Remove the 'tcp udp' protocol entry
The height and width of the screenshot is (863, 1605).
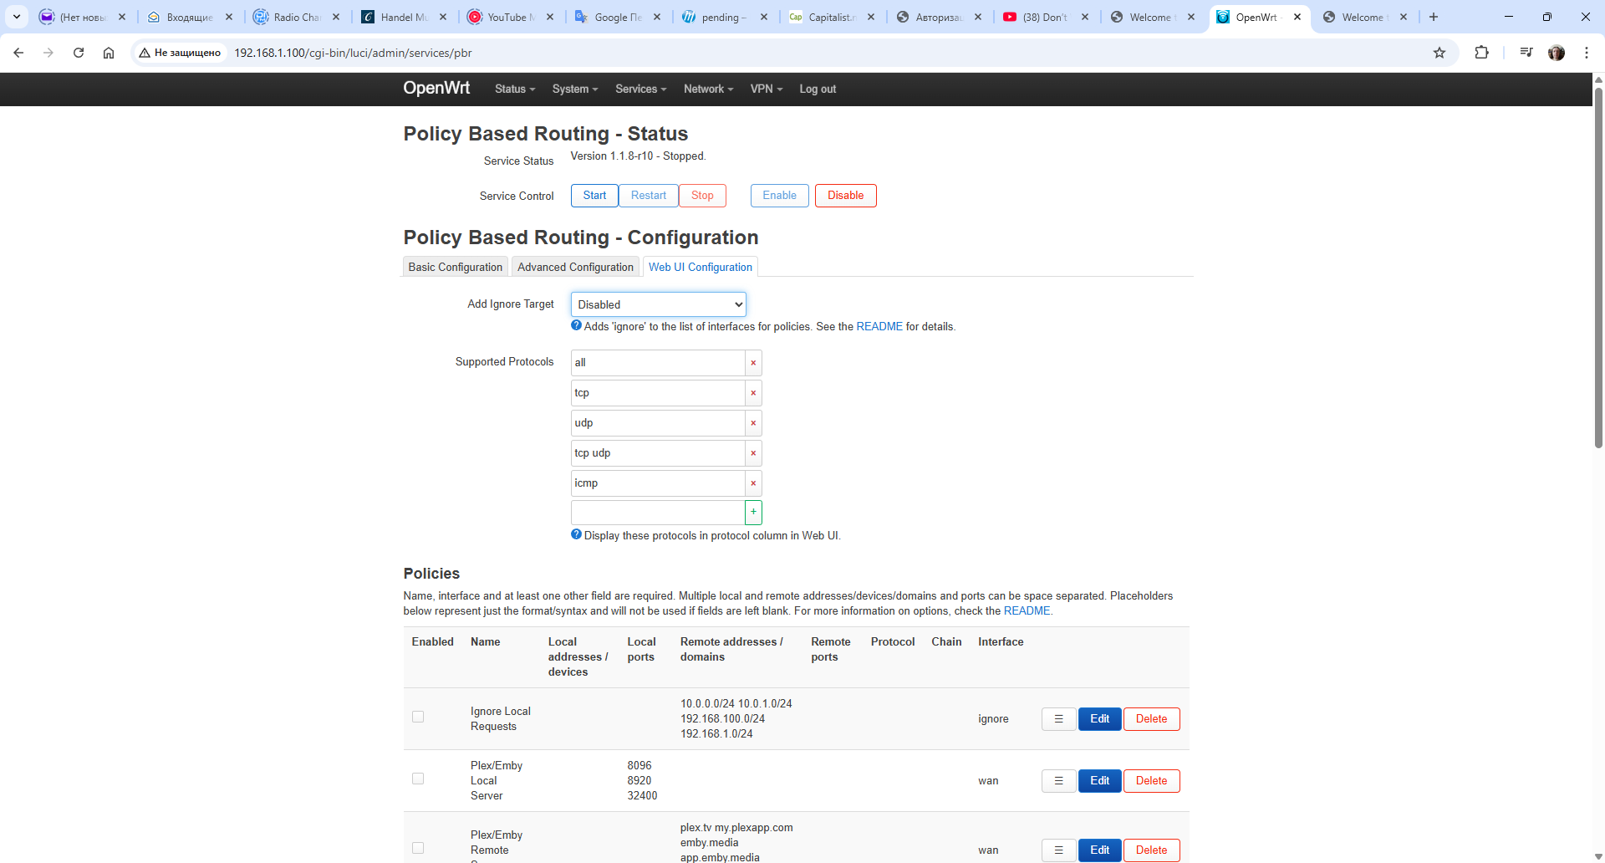753,453
